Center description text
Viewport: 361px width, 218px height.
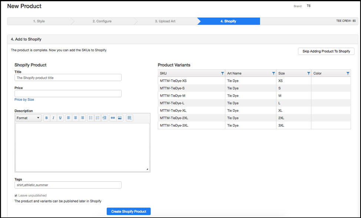point(76,118)
